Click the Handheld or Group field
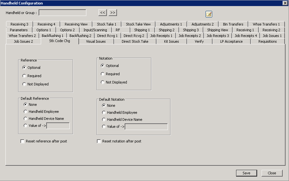 click(62, 13)
